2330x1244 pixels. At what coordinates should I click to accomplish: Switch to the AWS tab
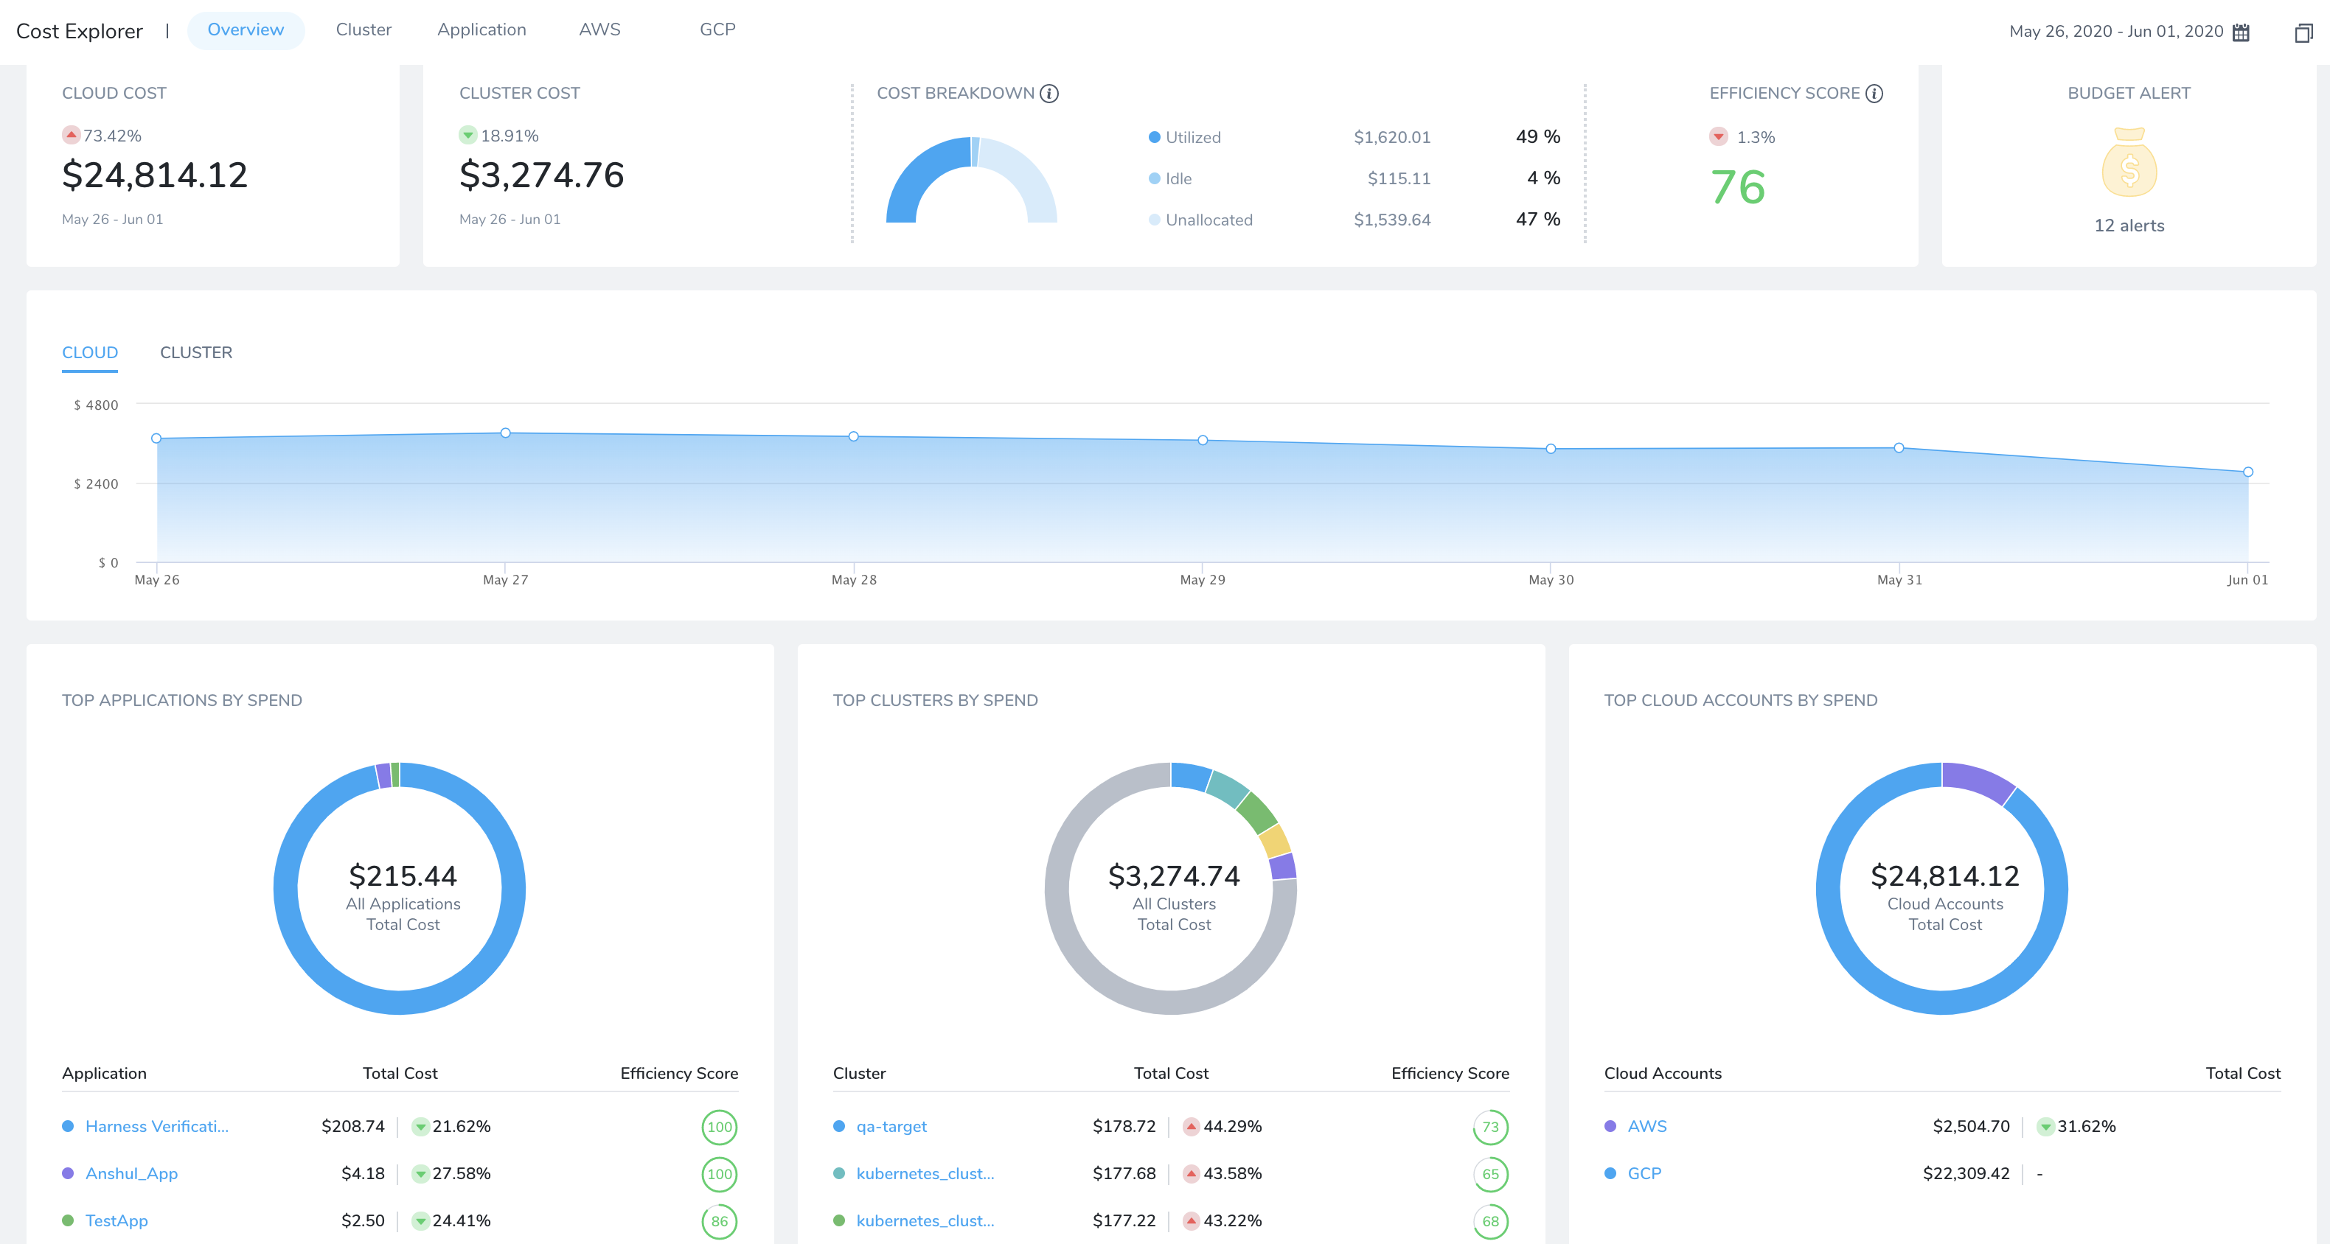click(x=599, y=29)
